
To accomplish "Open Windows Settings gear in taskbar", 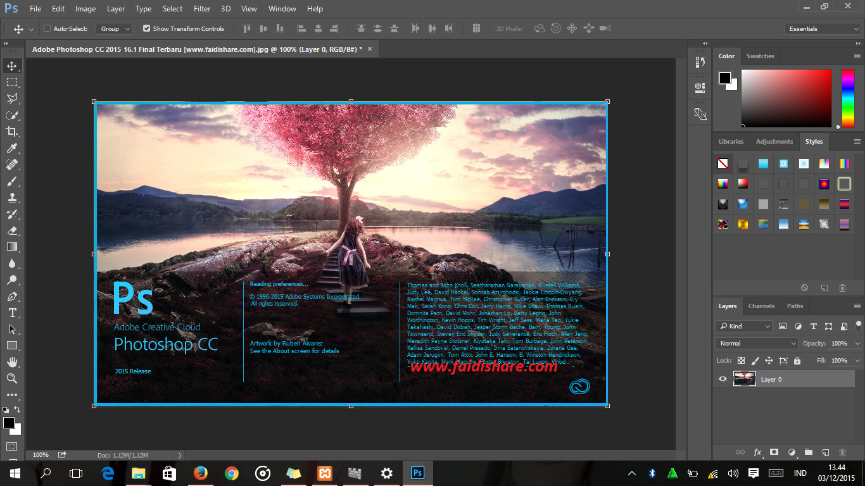I will [x=387, y=473].
